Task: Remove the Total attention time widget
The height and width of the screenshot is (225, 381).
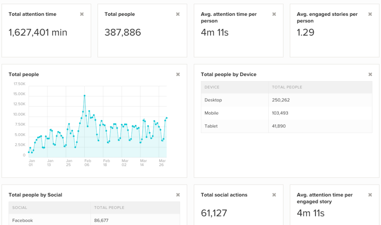Action: [x=82, y=14]
